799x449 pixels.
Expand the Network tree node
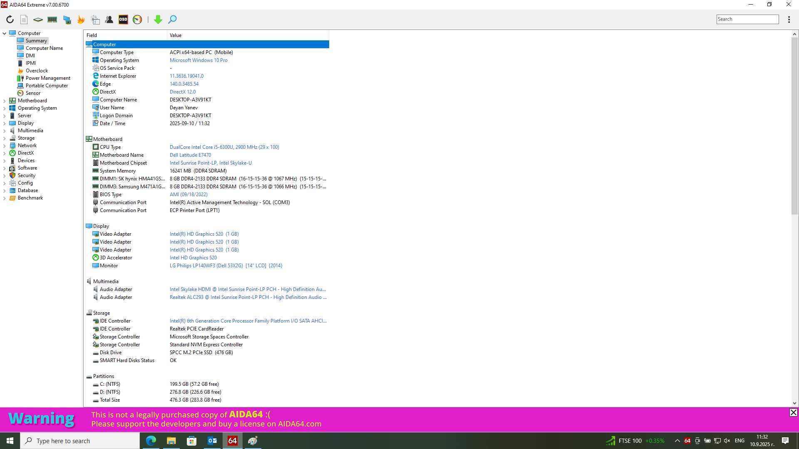5,146
